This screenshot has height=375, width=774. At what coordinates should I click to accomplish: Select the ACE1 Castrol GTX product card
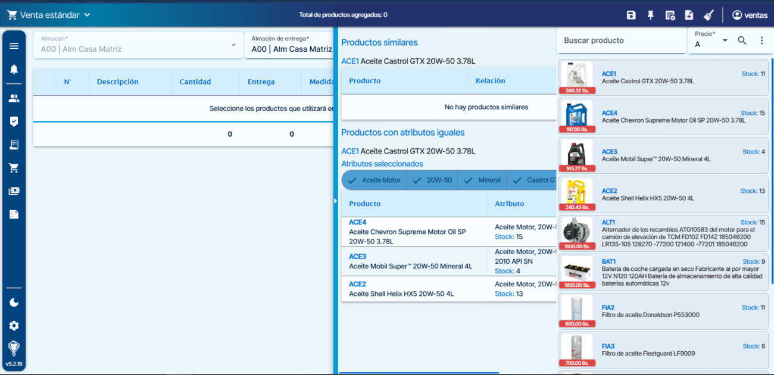(x=663, y=77)
